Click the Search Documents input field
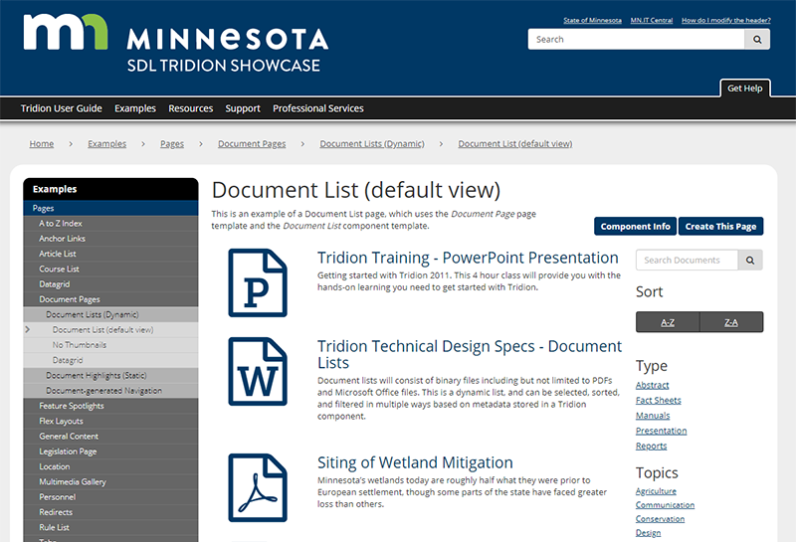Viewport: 796px width, 542px height. (686, 261)
